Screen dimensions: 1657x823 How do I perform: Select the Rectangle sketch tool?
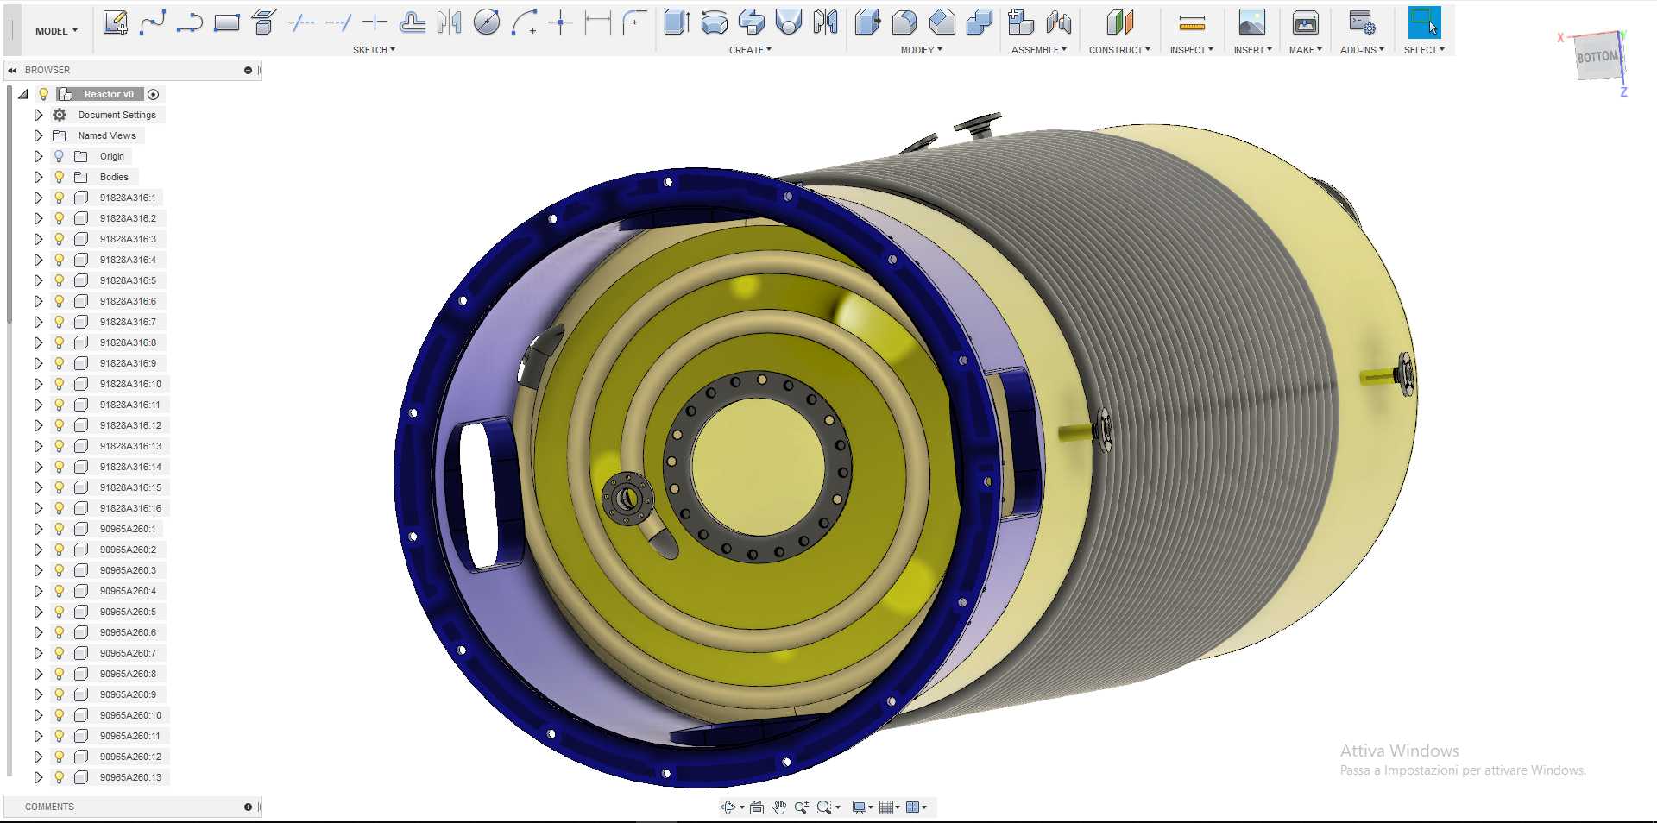click(226, 22)
